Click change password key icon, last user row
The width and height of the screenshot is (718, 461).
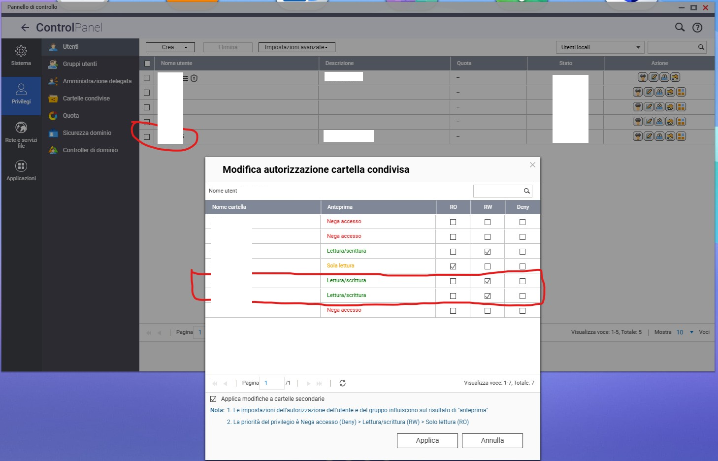(x=638, y=136)
